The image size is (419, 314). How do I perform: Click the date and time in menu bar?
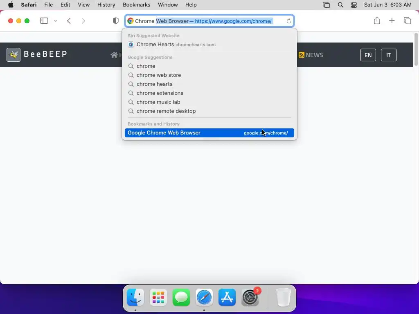click(x=388, y=5)
